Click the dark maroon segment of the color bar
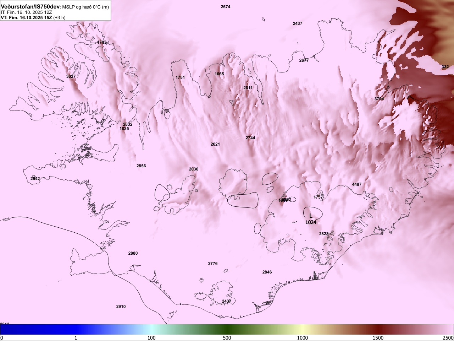Image resolution: width=454 pixels, height=341 pixels. (378, 329)
